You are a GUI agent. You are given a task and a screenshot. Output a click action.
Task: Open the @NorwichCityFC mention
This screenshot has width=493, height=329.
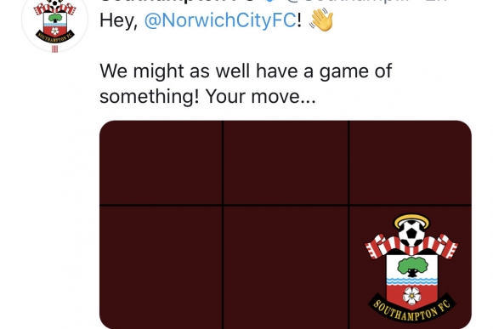(220, 20)
